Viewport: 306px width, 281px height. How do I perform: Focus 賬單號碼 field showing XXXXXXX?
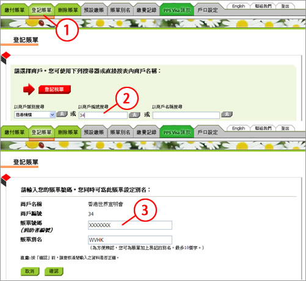pyautogui.click(x=130, y=225)
